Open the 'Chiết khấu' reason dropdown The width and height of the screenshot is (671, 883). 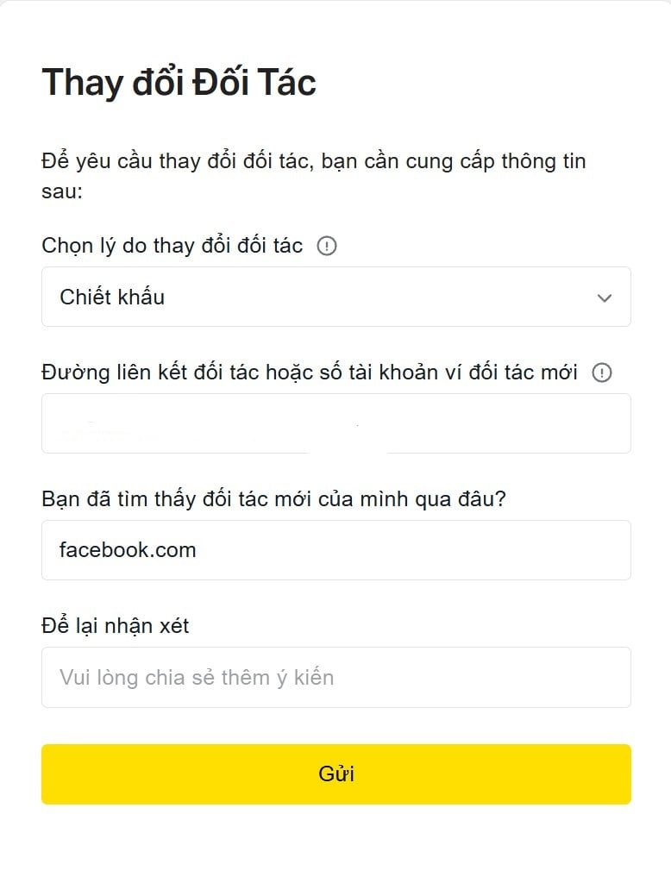point(335,297)
